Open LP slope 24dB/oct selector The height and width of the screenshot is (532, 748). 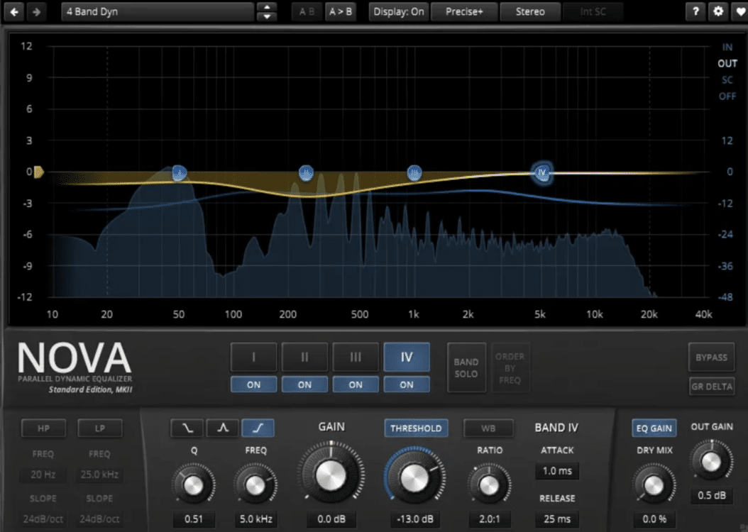[x=99, y=519]
